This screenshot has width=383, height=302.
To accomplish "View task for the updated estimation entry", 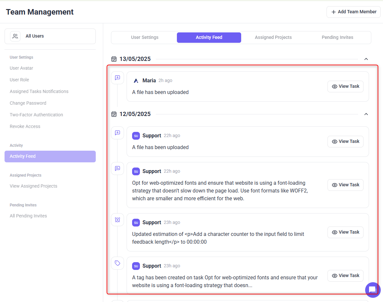I will (x=345, y=232).
